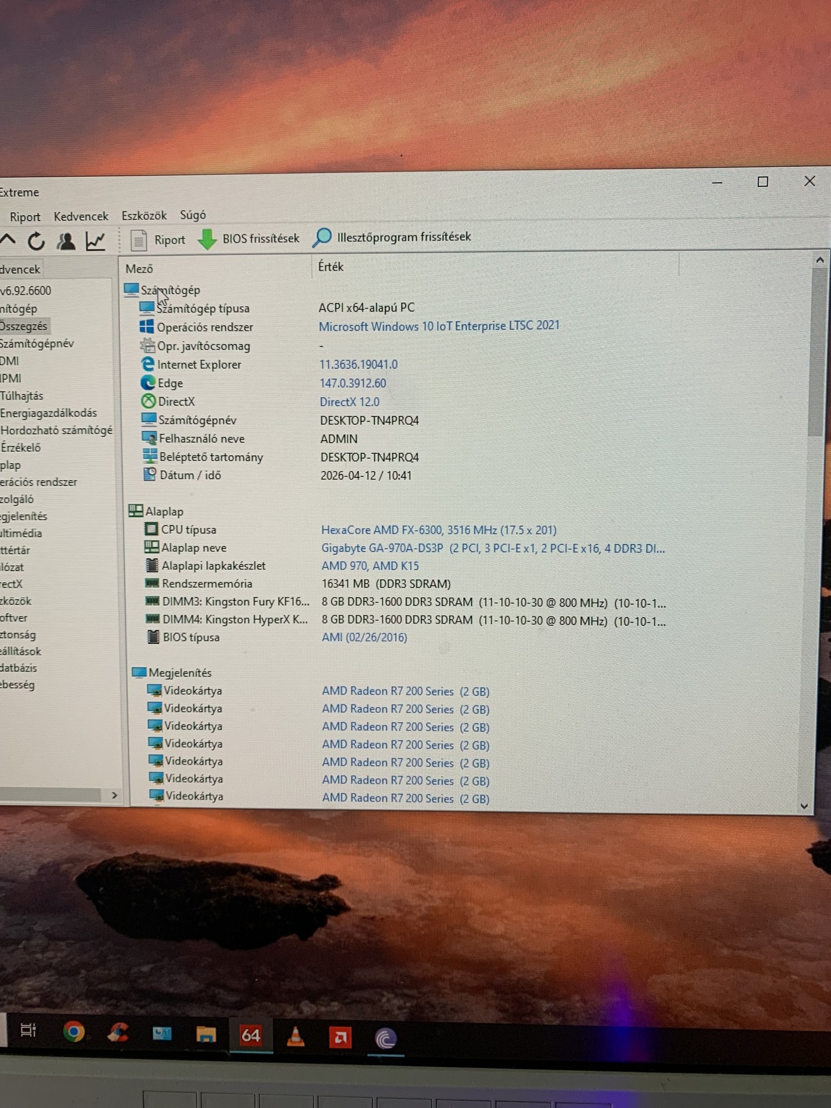Click the Up navigation arrow in toolbar
Image resolution: width=831 pixels, height=1108 pixels.
coord(7,241)
